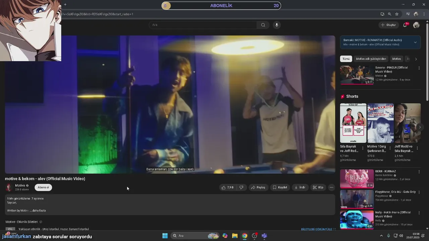The width and height of the screenshot is (429, 241).
Task: Click info icon beside Etkinlik Biletleri
Action: pos(41,222)
